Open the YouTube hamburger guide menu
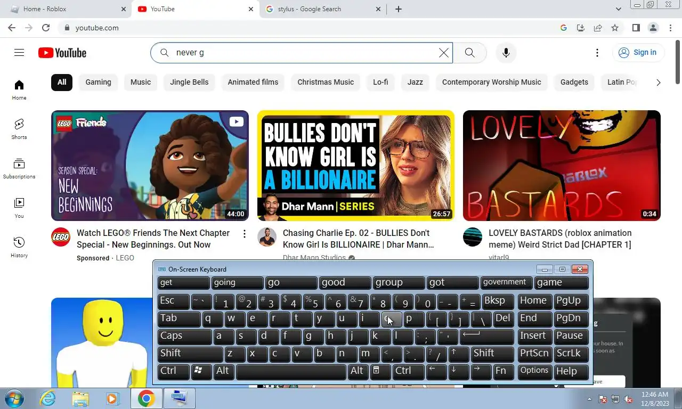The image size is (682, 409). [19, 52]
